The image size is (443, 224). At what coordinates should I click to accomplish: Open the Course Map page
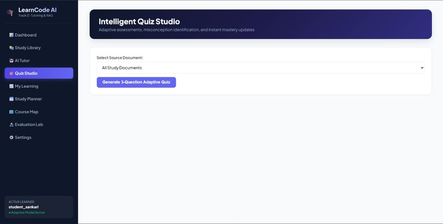(39, 111)
